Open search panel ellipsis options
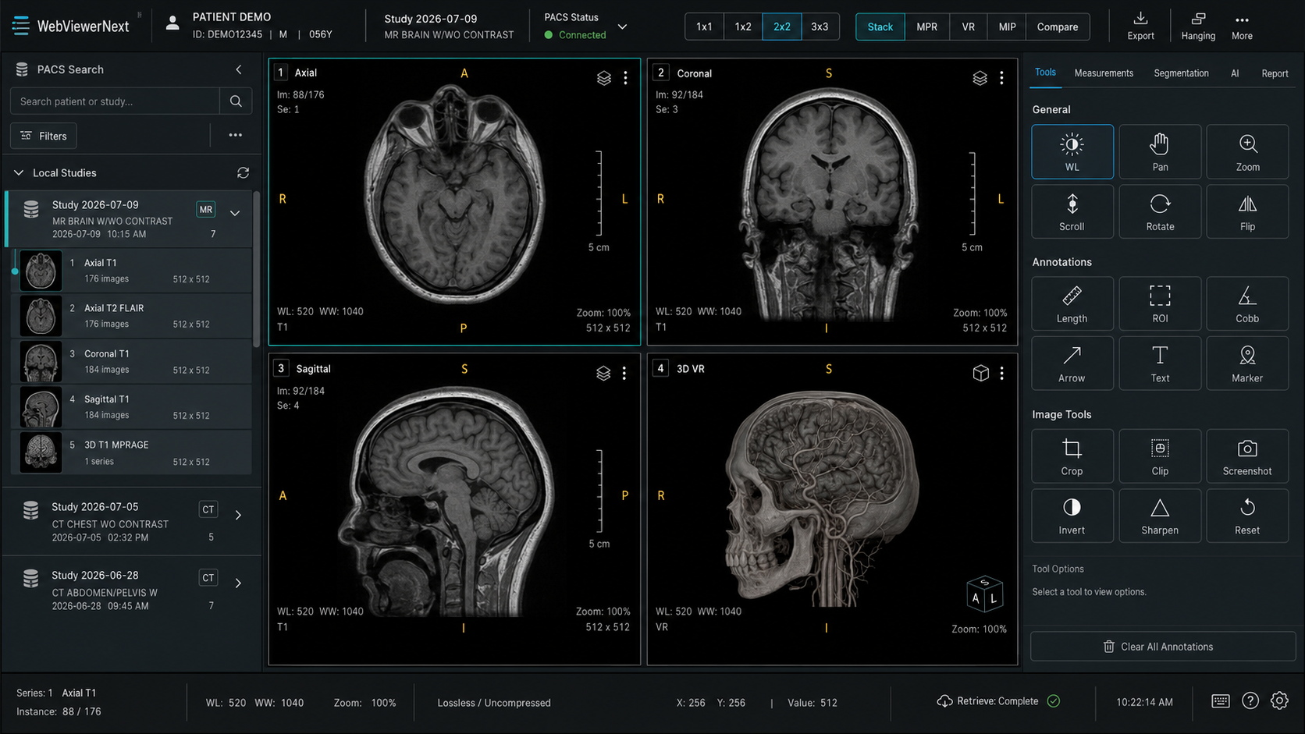This screenshot has height=734, width=1305. (x=235, y=135)
